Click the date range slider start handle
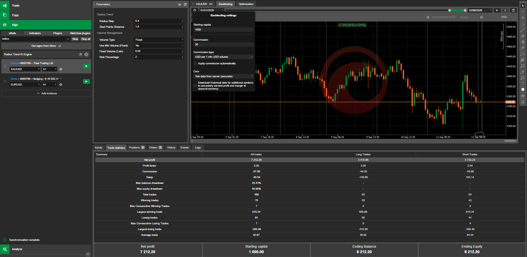This screenshot has width=527, height=257. coord(449,10)
